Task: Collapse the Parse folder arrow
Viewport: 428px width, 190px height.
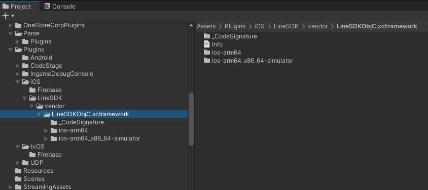Action: click(x=11, y=33)
